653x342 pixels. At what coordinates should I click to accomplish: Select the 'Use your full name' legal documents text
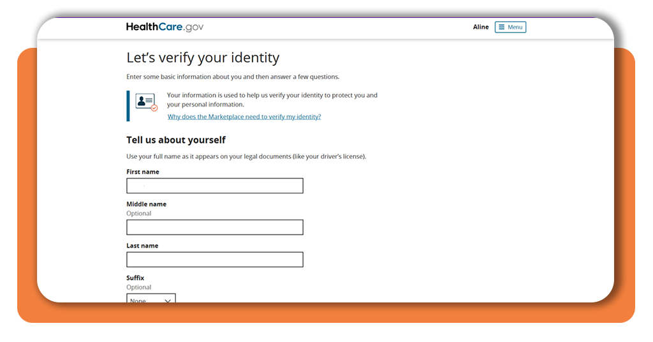[246, 156]
